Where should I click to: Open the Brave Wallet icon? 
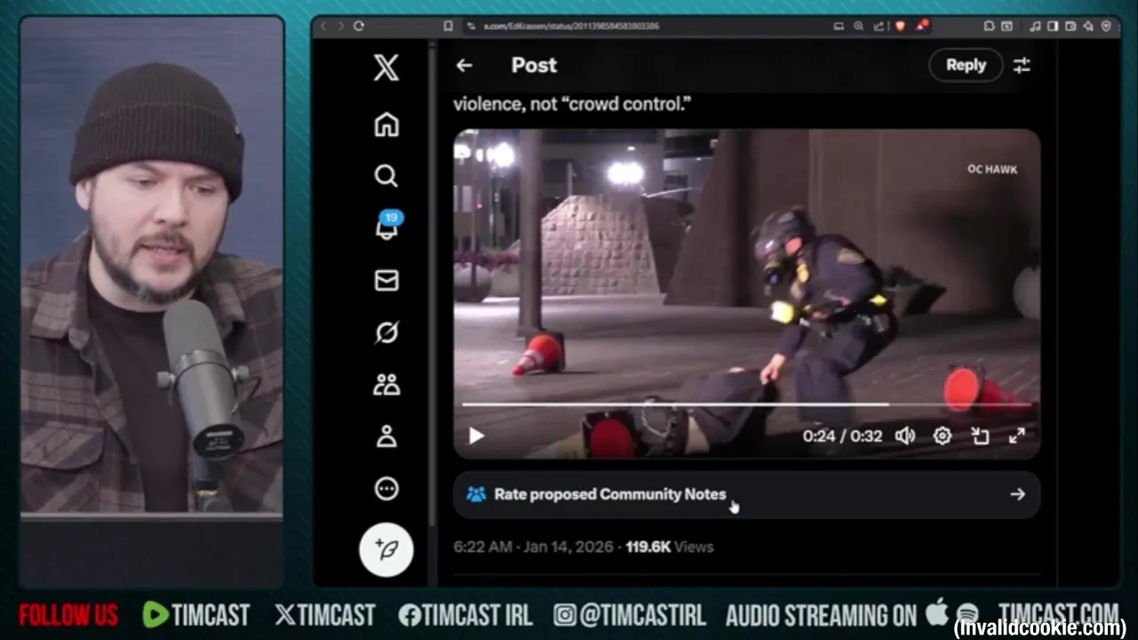pos(1070,26)
